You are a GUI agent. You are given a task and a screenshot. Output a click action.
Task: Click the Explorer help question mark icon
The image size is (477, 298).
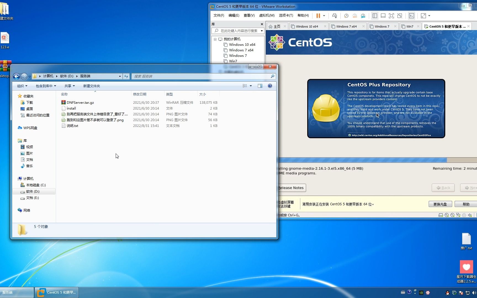tap(270, 86)
